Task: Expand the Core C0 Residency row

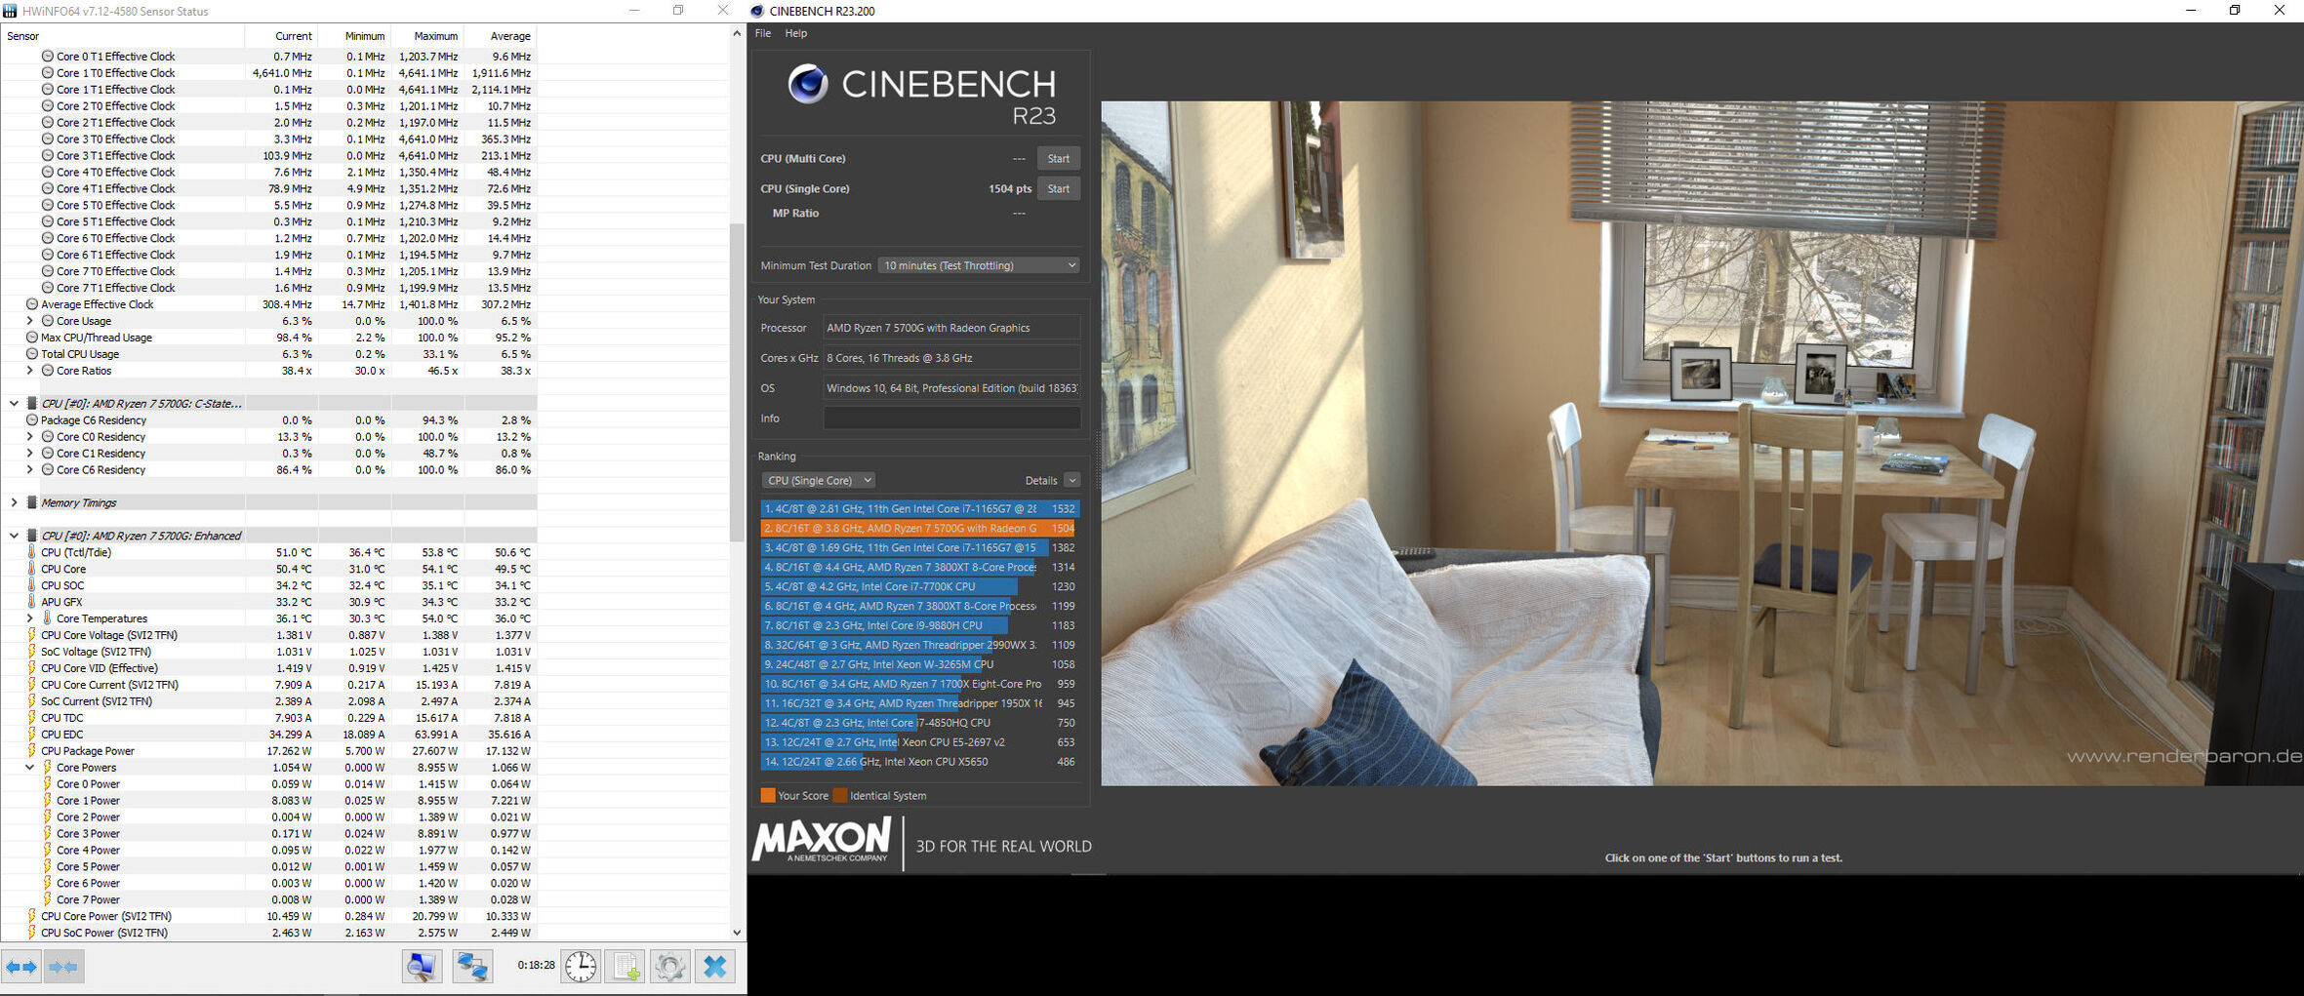Action: [x=29, y=437]
